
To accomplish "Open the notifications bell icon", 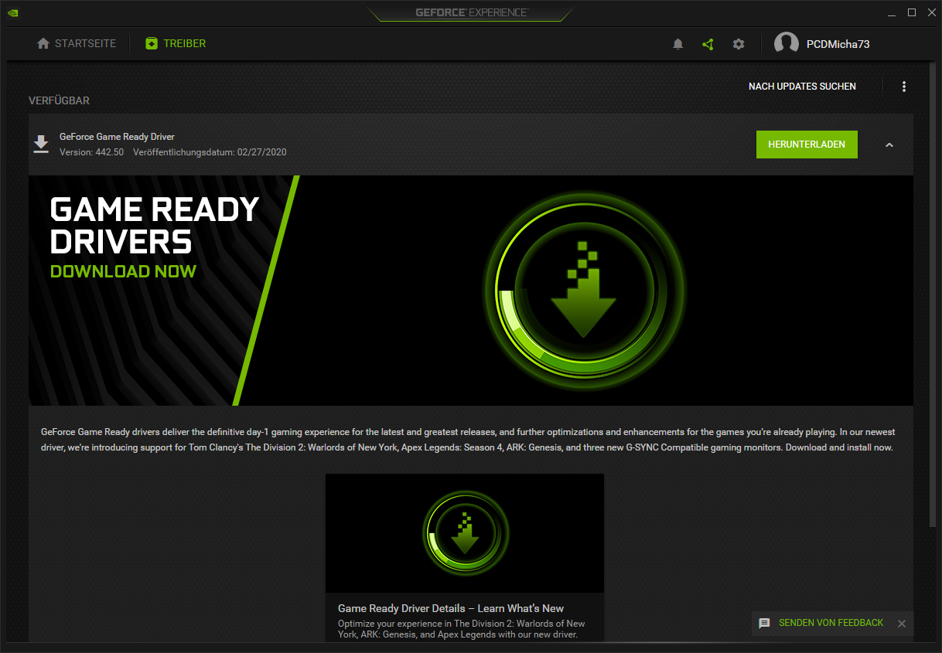I will (x=678, y=44).
